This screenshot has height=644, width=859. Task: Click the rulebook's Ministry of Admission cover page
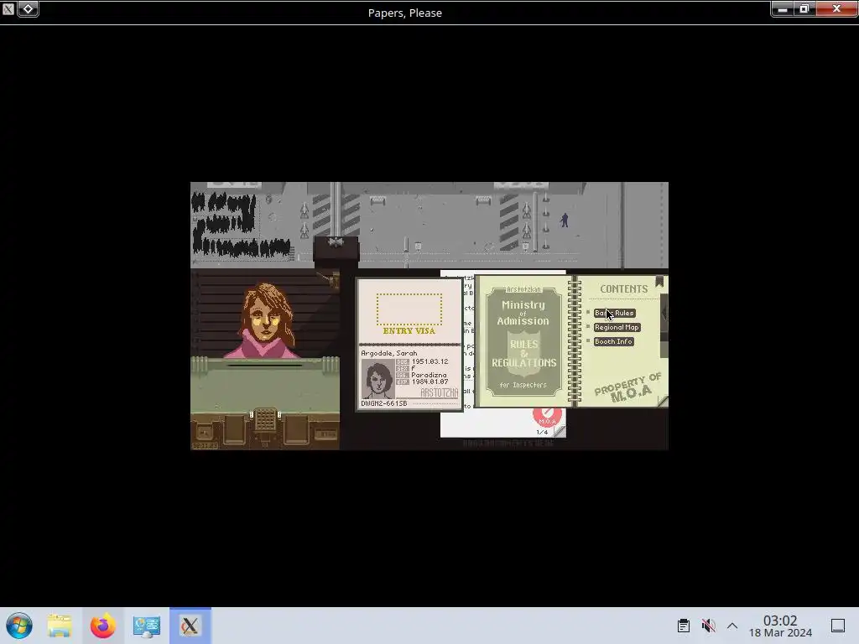(x=523, y=340)
